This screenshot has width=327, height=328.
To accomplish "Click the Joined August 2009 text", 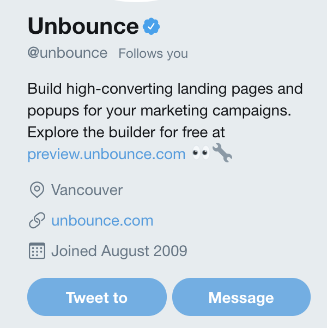I will [x=119, y=251].
